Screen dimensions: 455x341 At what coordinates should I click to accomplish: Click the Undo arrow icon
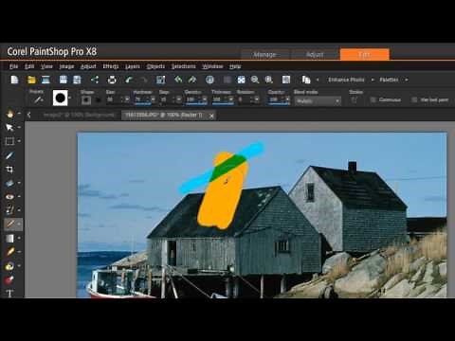point(129,80)
